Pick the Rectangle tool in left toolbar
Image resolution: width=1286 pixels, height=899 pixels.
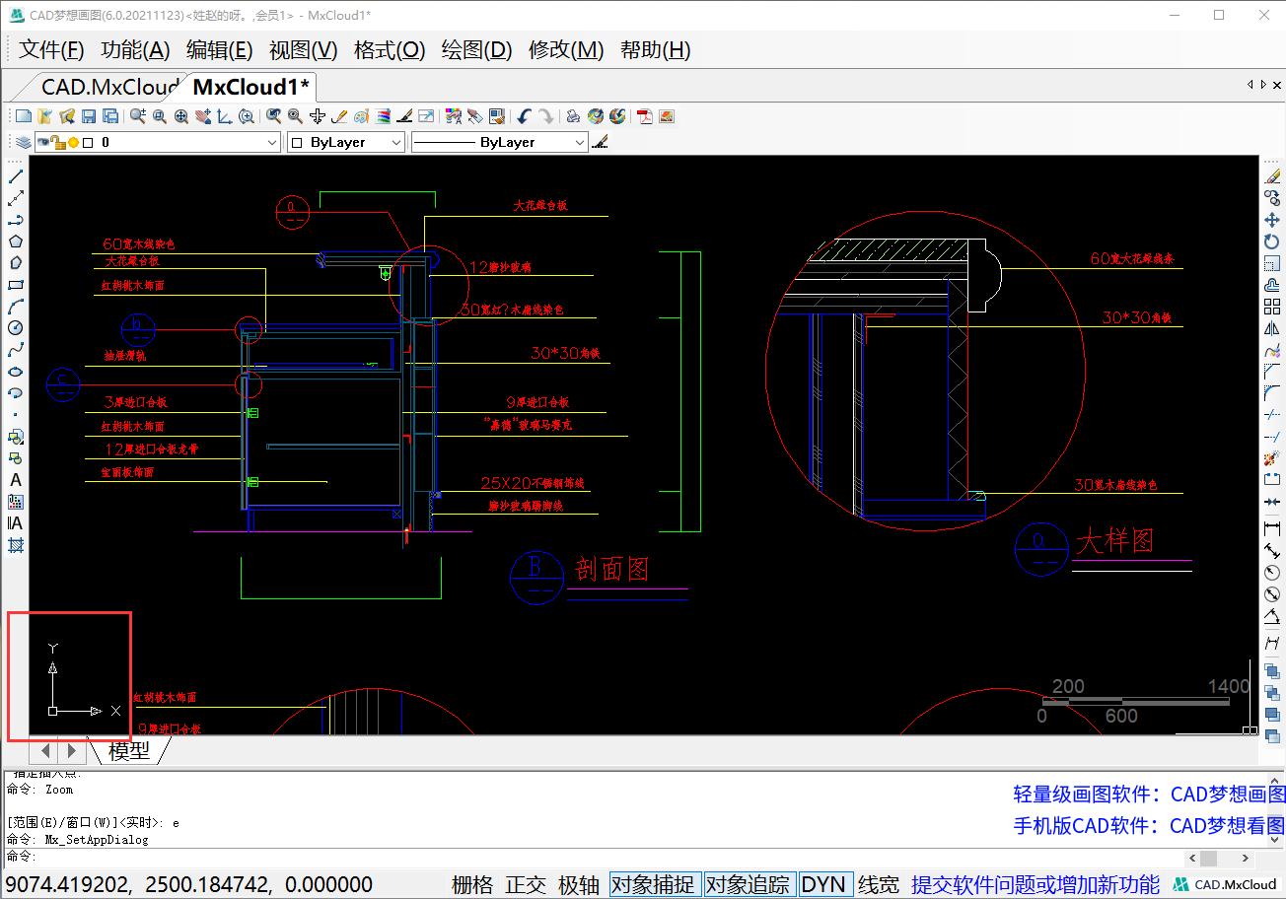pyautogui.click(x=16, y=285)
